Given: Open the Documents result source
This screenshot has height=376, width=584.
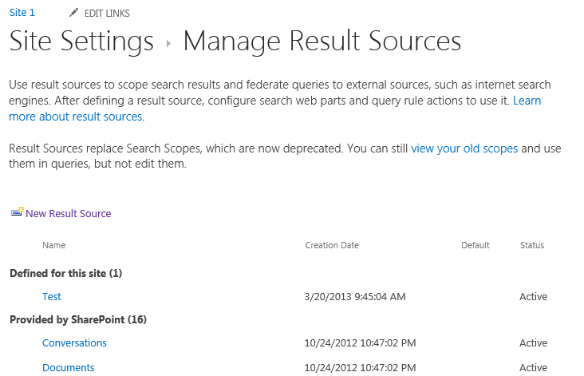Looking at the screenshot, I should tap(69, 368).
